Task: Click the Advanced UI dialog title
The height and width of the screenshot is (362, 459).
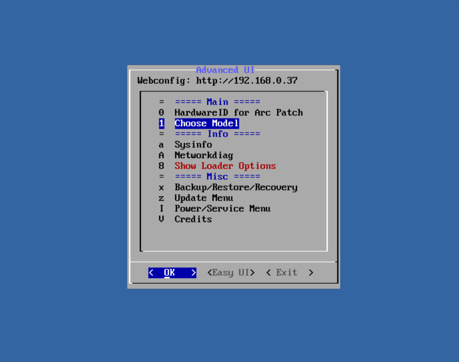Action: [225, 70]
